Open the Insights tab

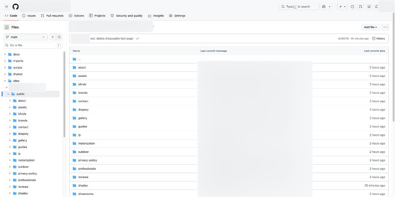point(156,16)
